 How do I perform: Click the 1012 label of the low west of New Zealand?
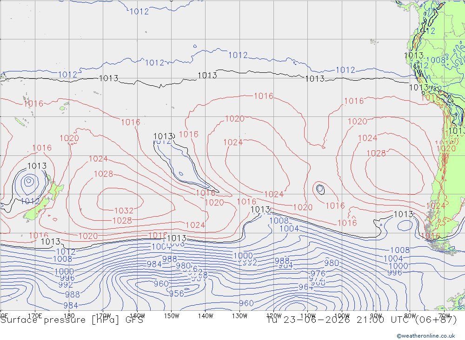pos(30,201)
